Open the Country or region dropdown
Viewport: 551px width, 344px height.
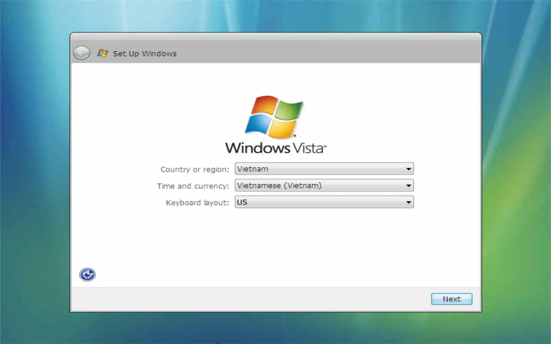point(324,169)
